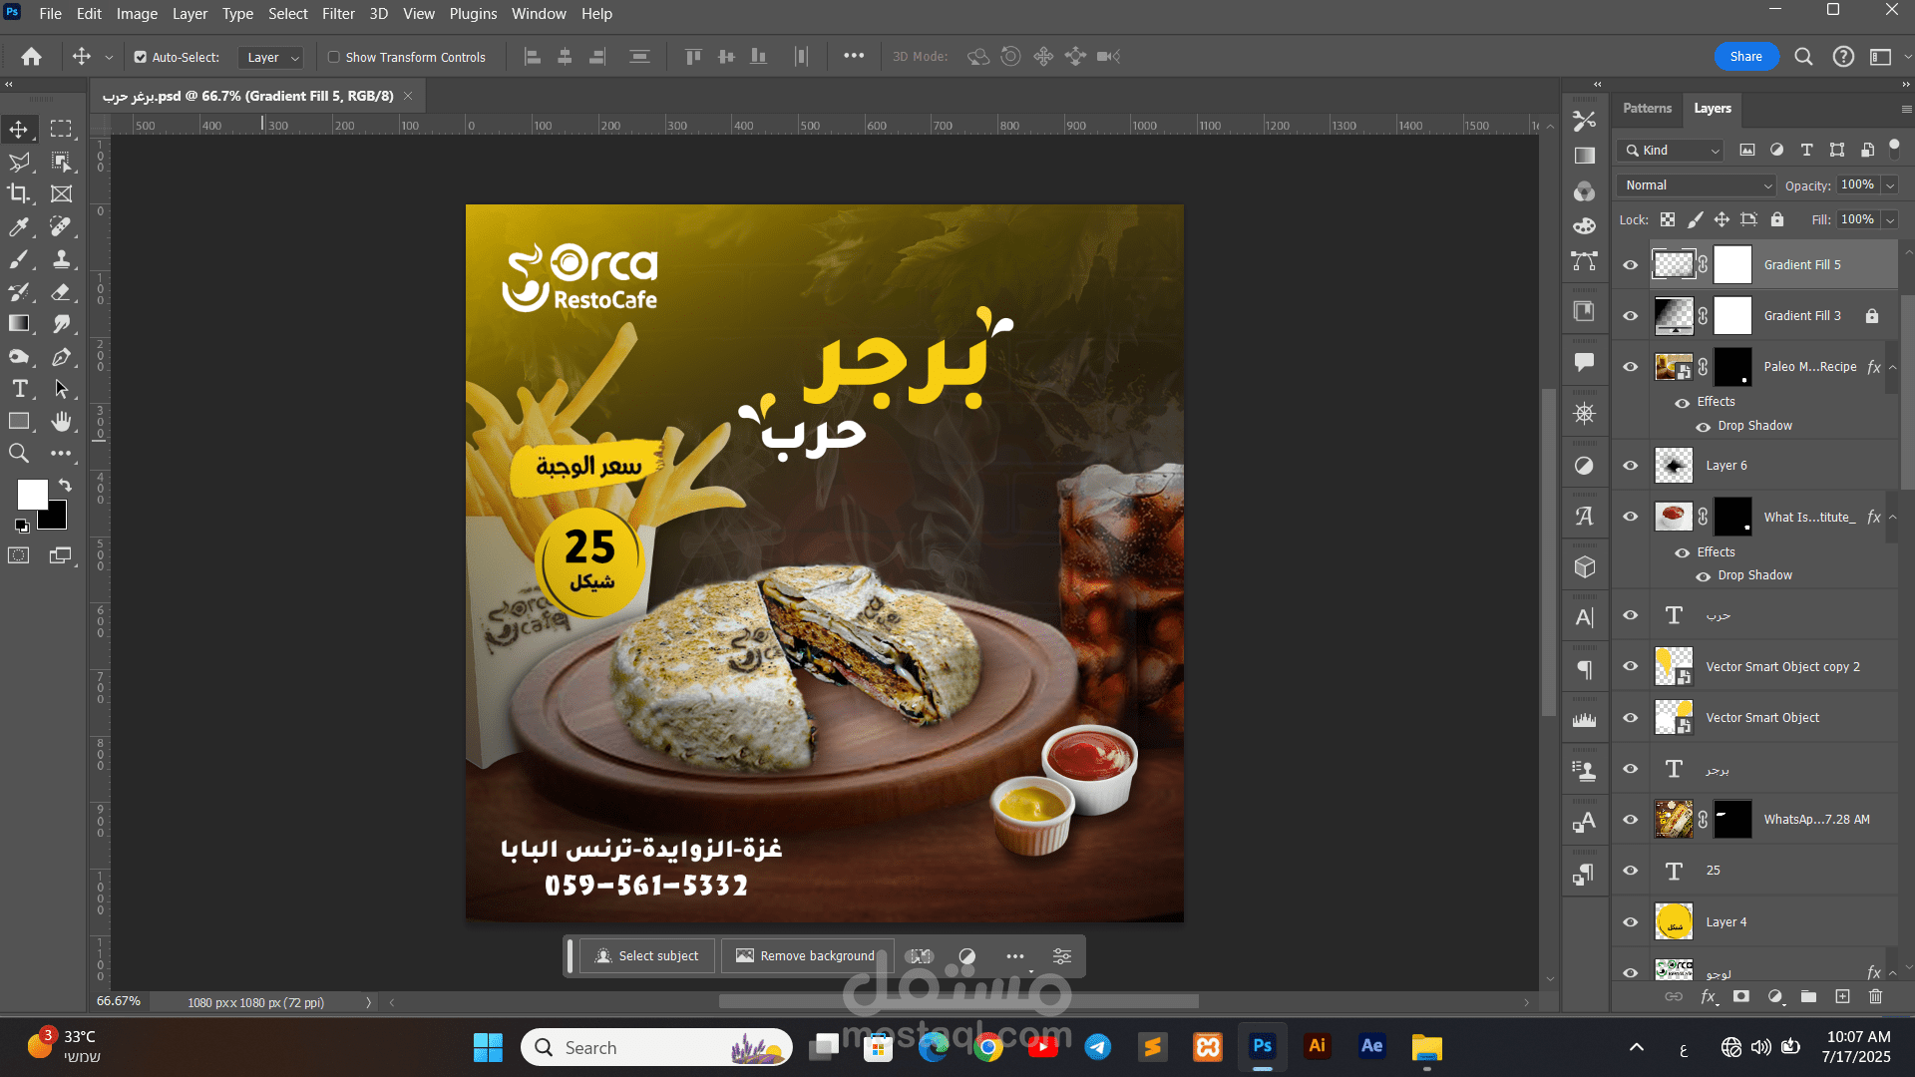Select the Rectangle shape tool
1915x1077 pixels.
[x=19, y=421]
